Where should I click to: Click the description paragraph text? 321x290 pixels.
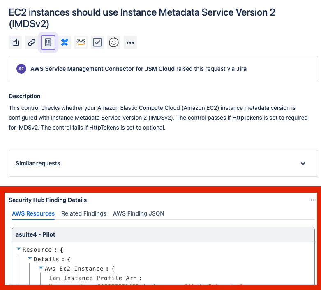click(158, 118)
